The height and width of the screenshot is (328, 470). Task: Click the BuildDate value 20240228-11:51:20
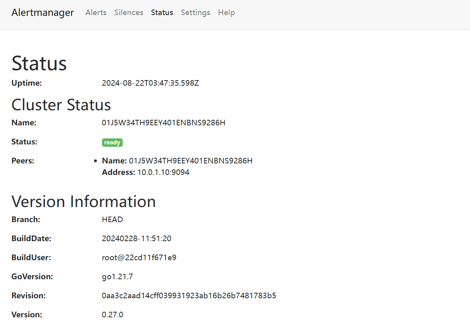pos(136,238)
